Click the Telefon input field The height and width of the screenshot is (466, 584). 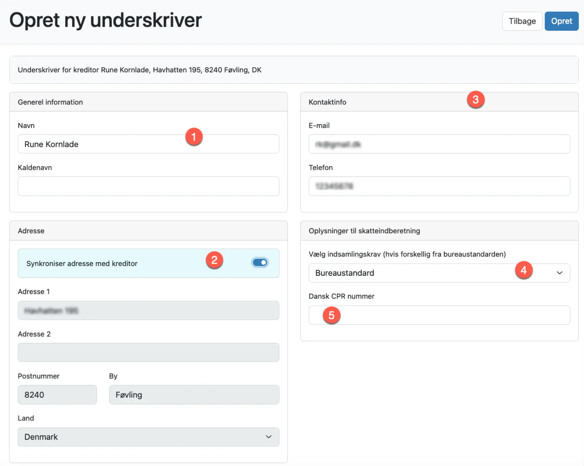439,186
